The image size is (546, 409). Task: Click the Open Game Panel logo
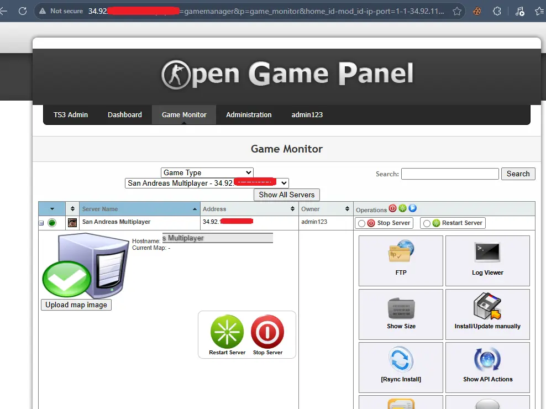(x=287, y=74)
